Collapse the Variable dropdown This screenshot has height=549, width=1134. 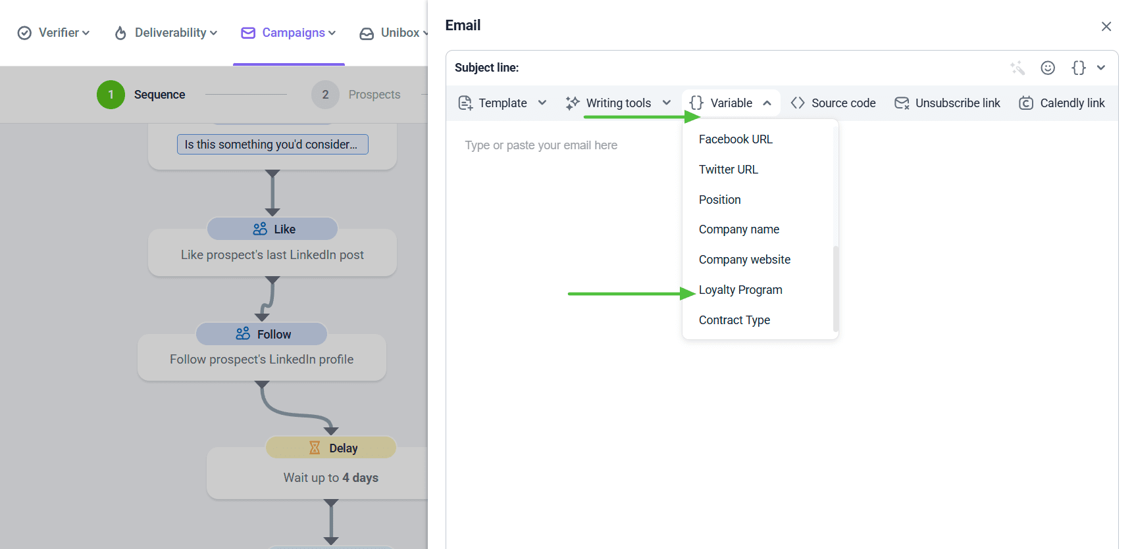[731, 103]
